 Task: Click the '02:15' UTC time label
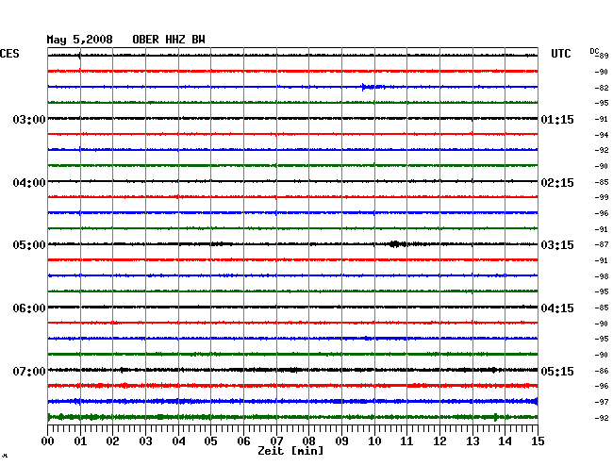tap(557, 183)
